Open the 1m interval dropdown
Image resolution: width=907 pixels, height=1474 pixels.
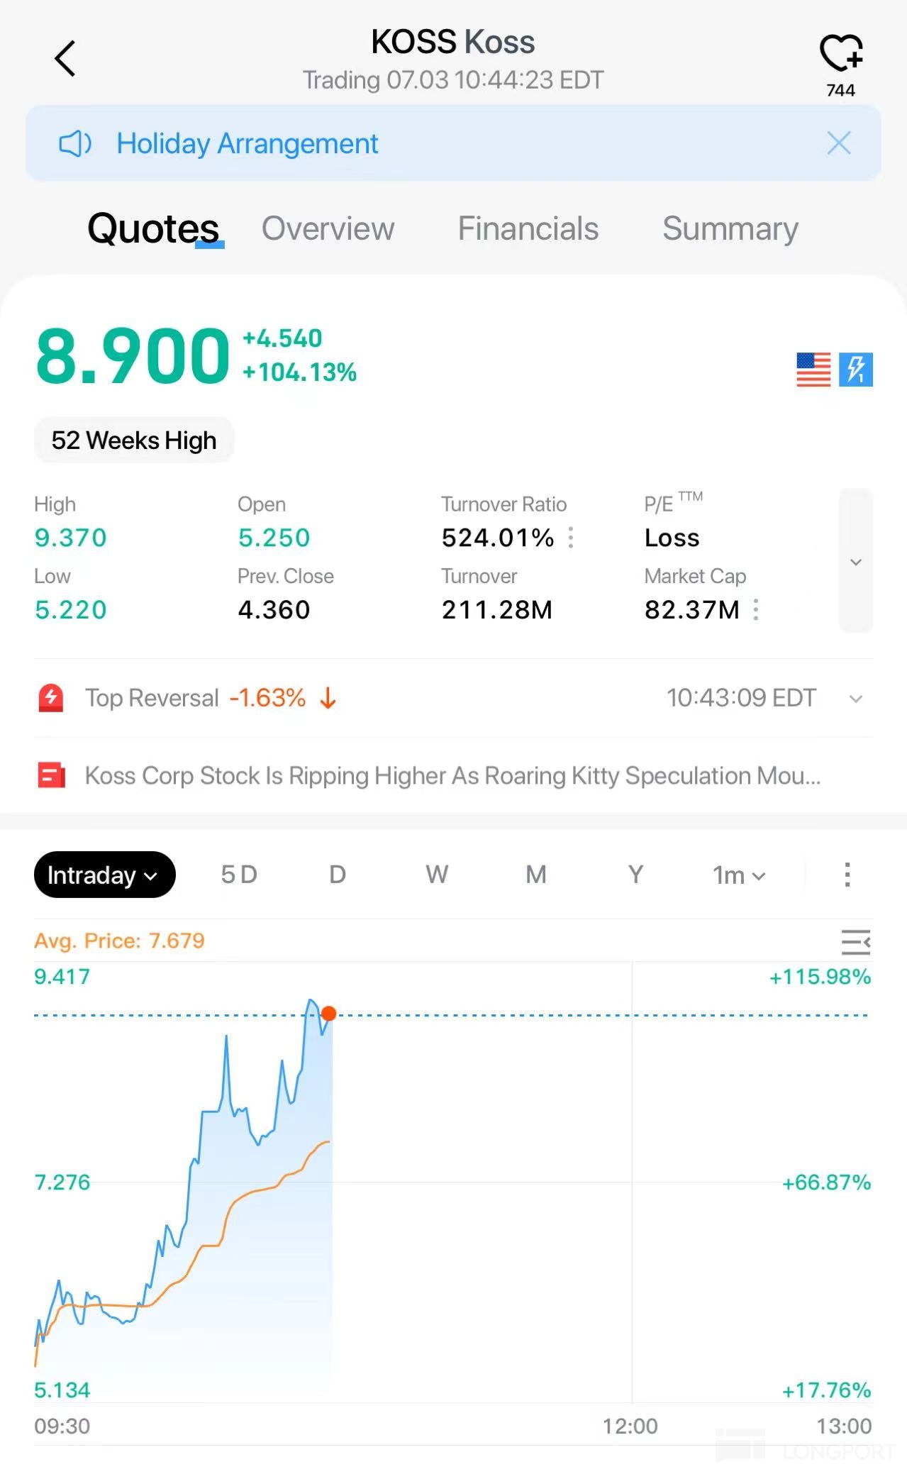point(739,875)
